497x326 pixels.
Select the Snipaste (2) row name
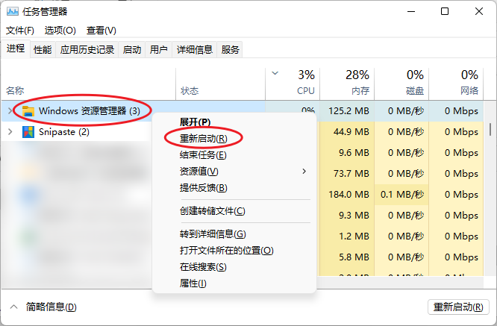pyautogui.click(x=64, y=132)
